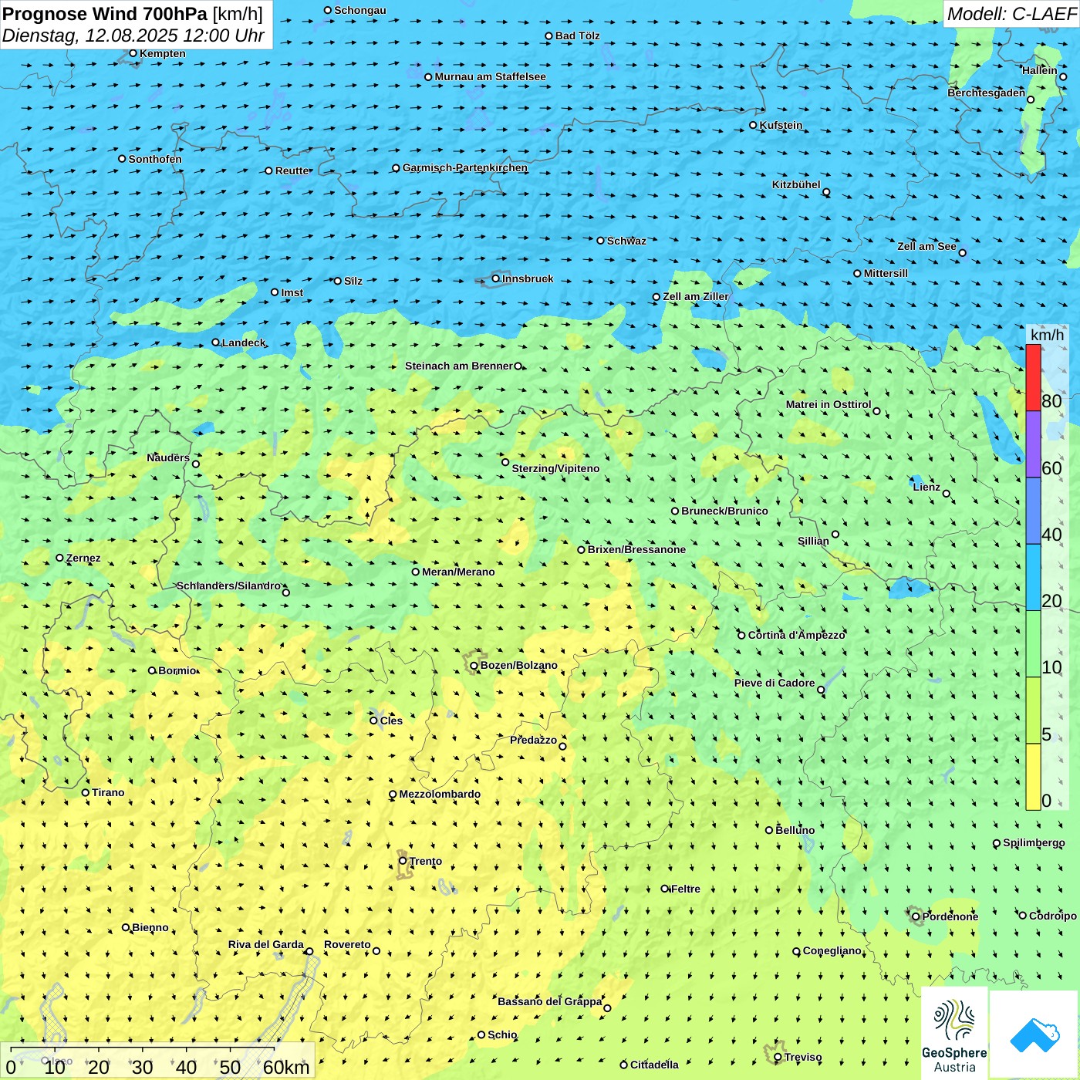The width and height of the screenshot is (1080, 1080).
Task: Click the yellow segment of the legend
Action: [x=1033, y=777]
